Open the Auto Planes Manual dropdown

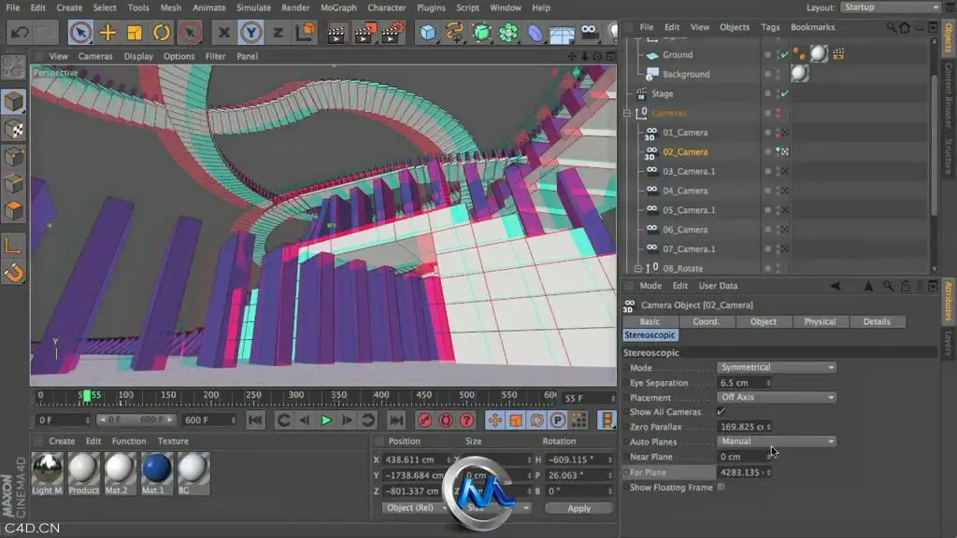777,441
